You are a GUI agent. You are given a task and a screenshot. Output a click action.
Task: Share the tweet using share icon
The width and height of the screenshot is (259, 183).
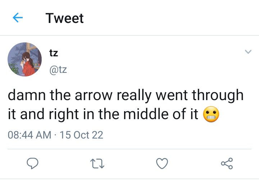pyautogui.click(x=227, y=163)
